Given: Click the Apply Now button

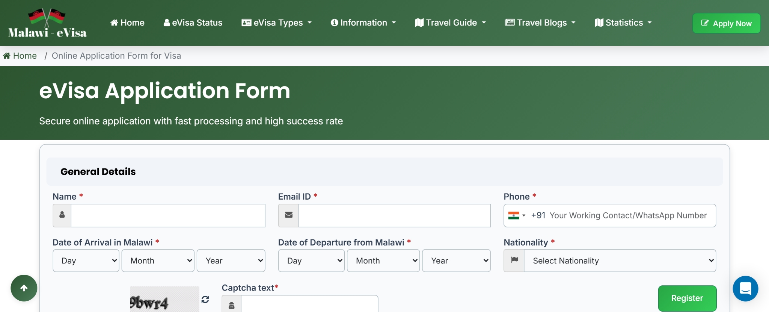Looking at the screenshot, I should click(726, 23).
